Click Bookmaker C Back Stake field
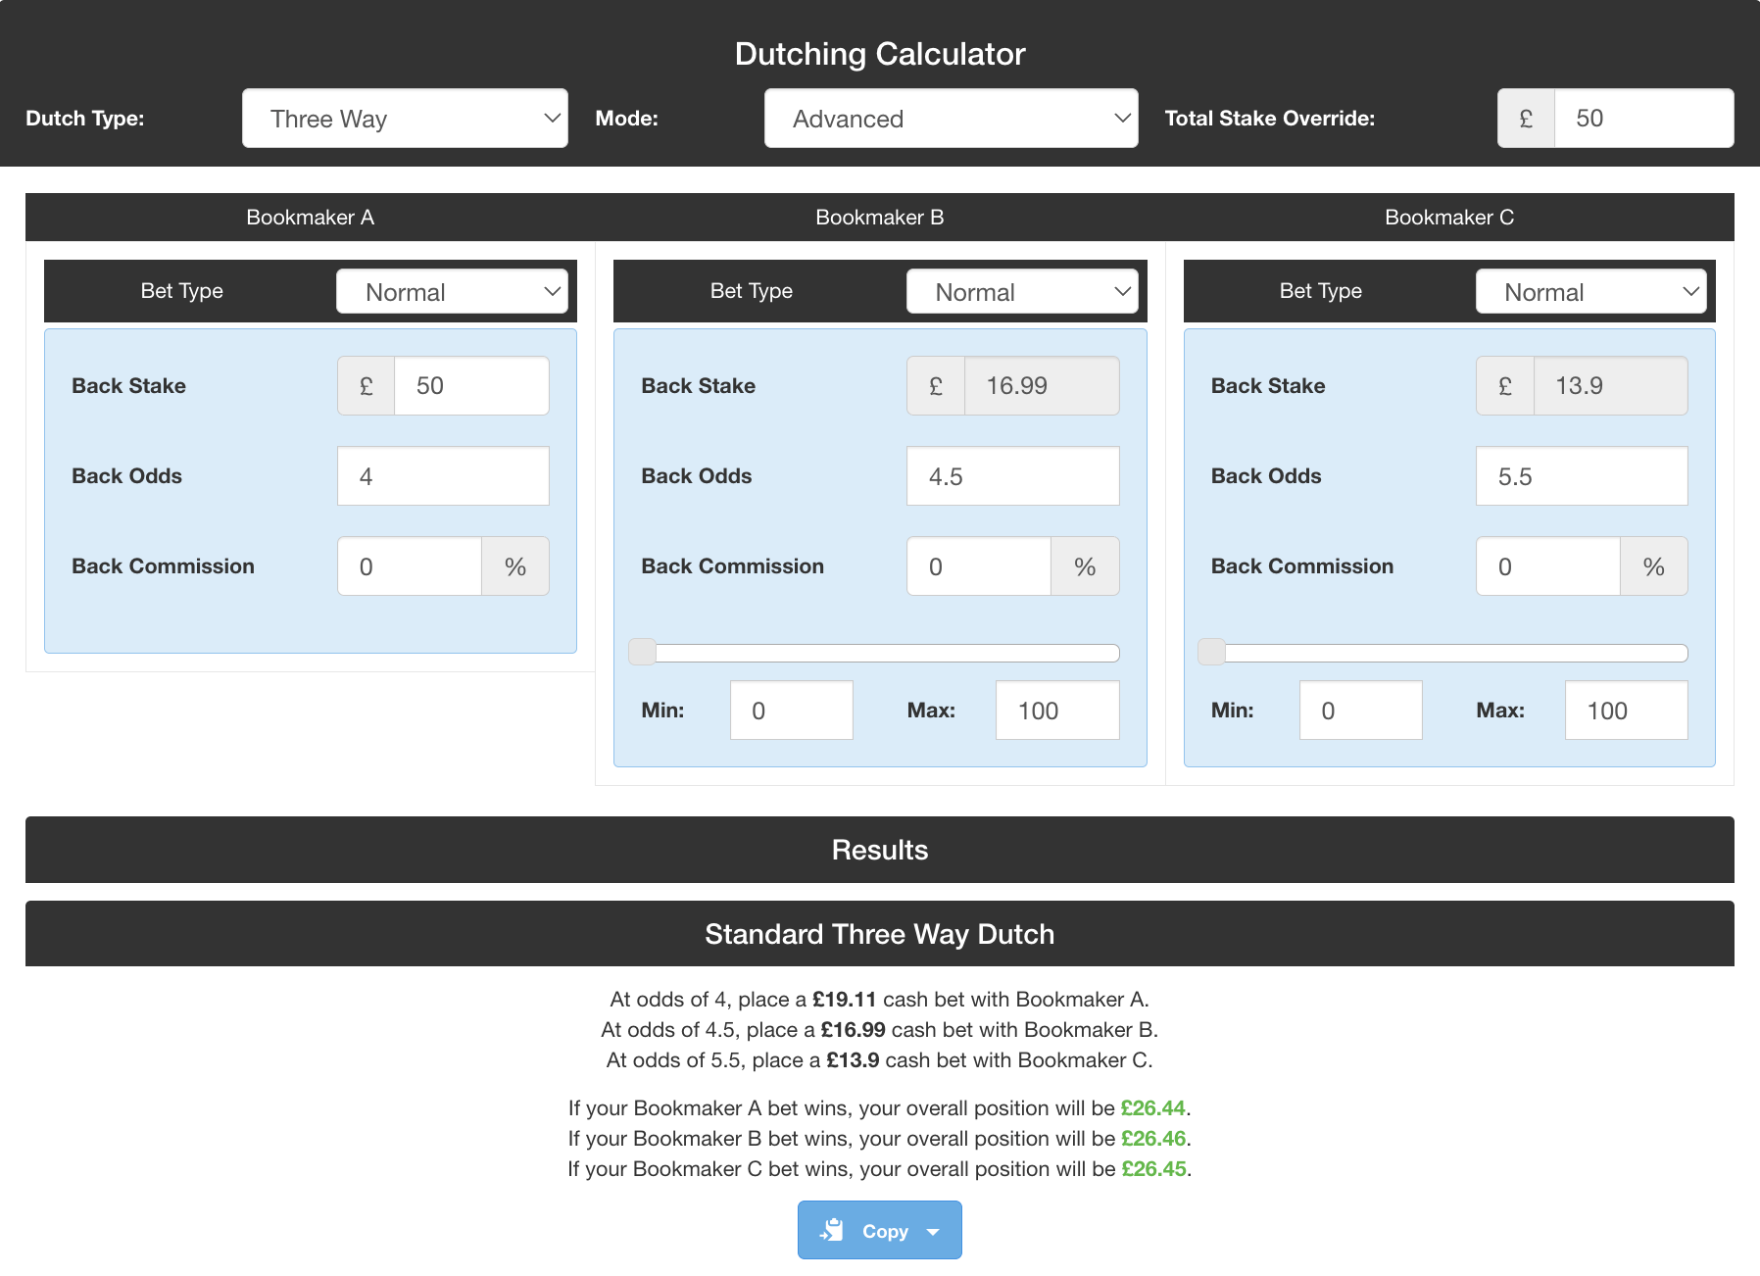 coord(1611,386)
